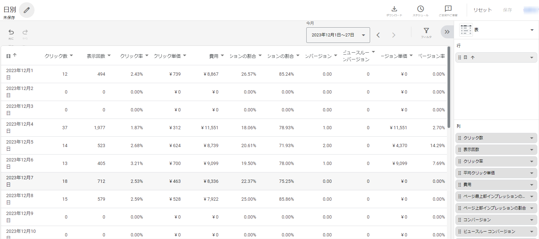Click the 85.86% value in 12月8日 row

pos(286,199)
